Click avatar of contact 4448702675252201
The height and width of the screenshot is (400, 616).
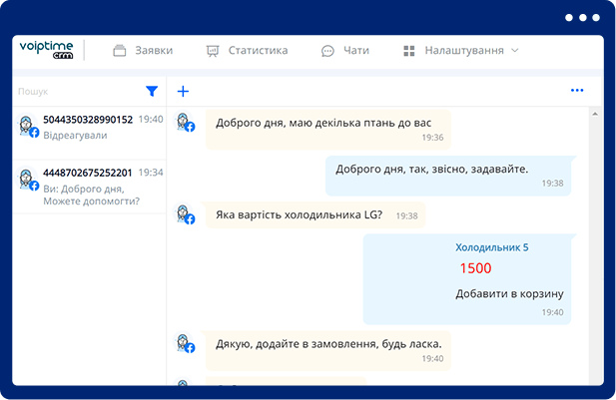(28, 179)
